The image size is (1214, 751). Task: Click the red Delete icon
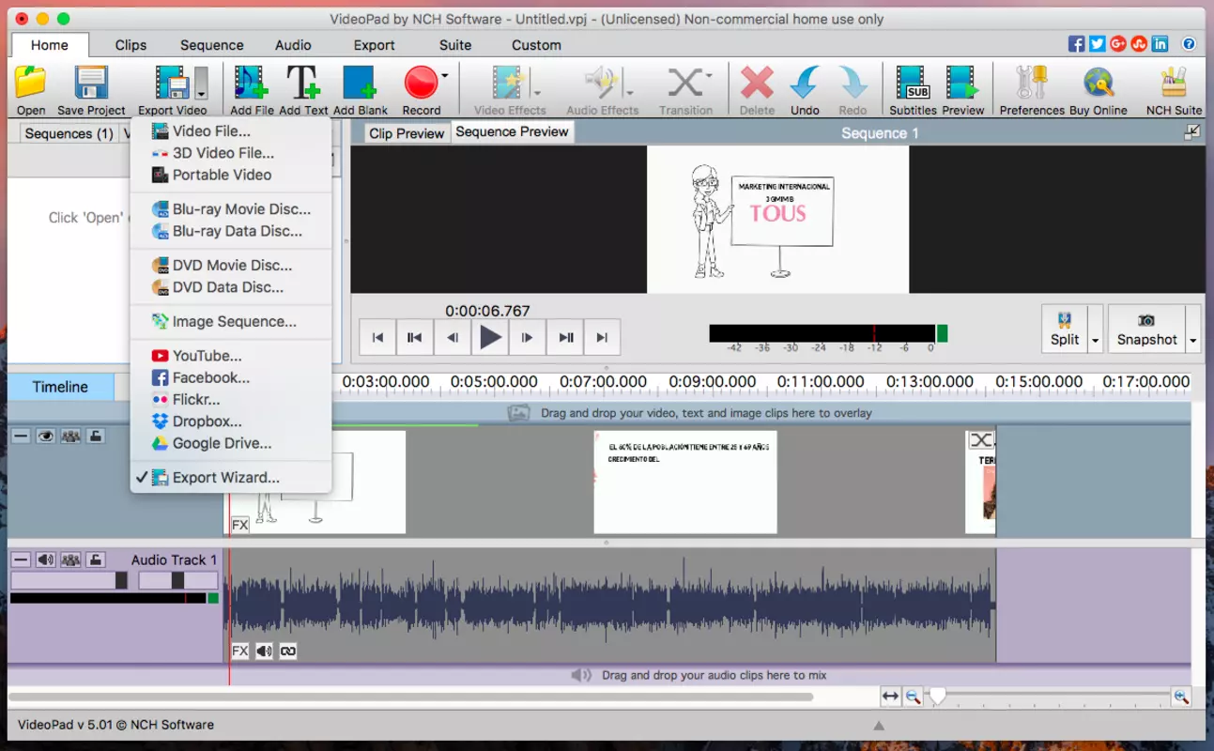click(757, 84)
